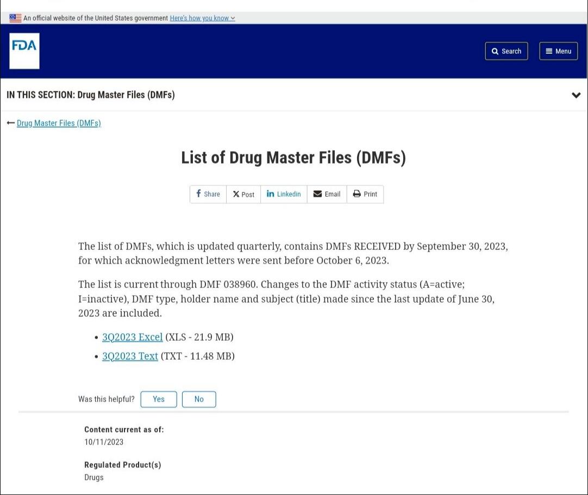Screen dimensions: 588x495
Task: Click the 'List of Drug Master Files' heading
Action: coord(293,158)
